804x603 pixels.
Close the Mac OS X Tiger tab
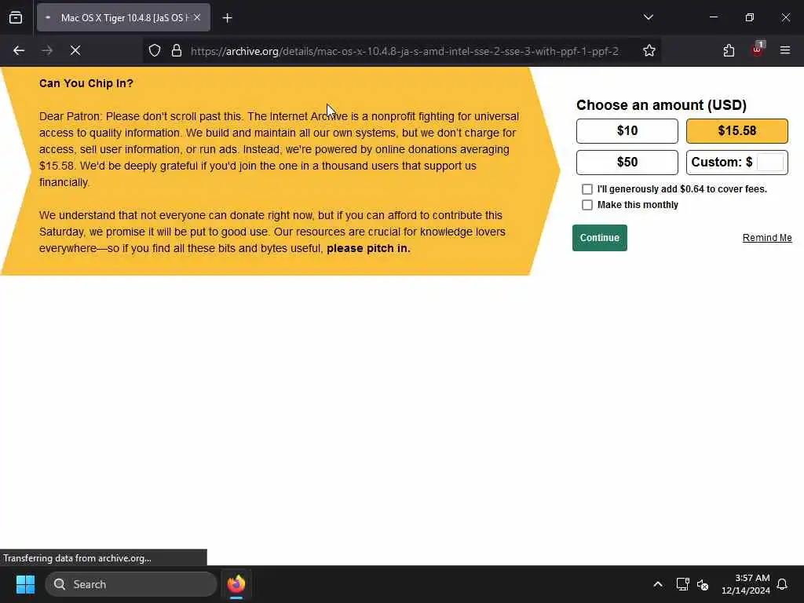pyautogui.click(x=197, y=17)
